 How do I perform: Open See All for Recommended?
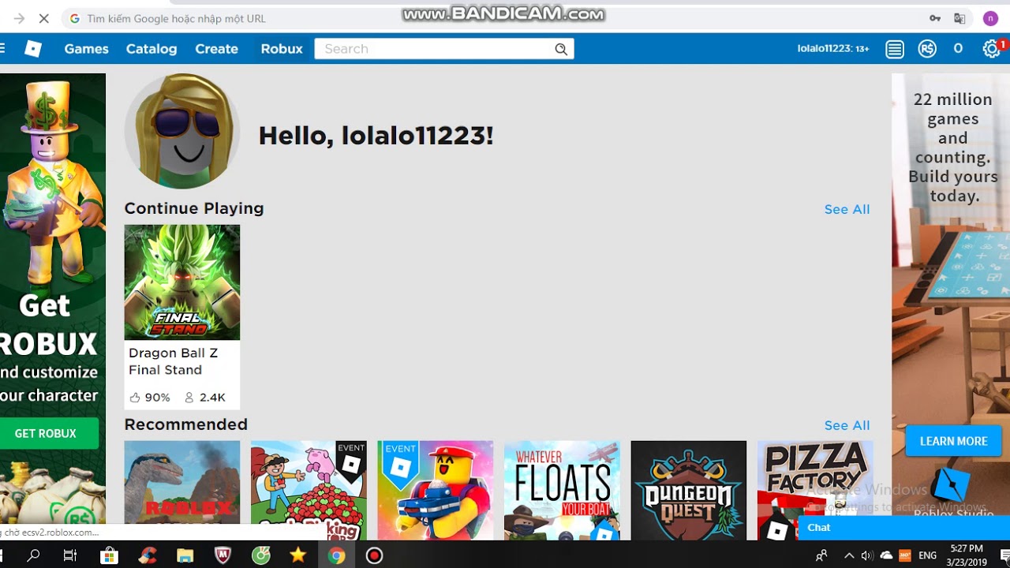pos(847,425)
